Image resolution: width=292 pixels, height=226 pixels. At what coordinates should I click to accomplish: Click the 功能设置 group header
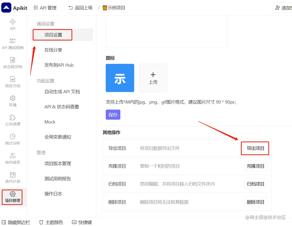coord(46,81)
